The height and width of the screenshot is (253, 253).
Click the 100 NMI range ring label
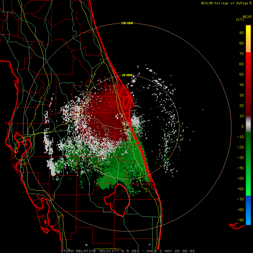click(x=127, y=23)
